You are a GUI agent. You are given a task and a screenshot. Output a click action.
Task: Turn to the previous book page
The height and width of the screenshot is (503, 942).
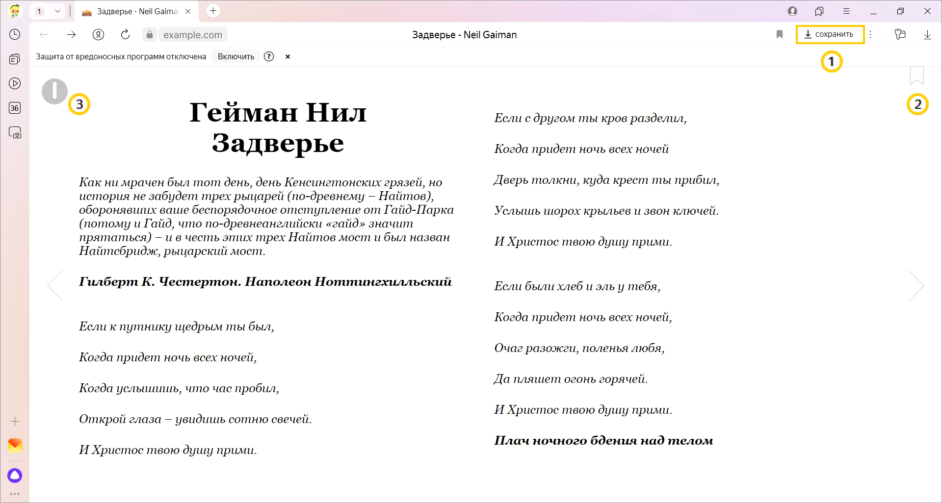coord(55,285)
